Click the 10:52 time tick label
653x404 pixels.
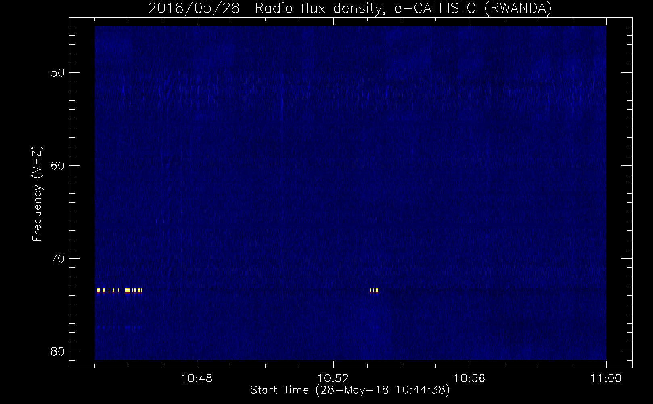coord(333,379)
